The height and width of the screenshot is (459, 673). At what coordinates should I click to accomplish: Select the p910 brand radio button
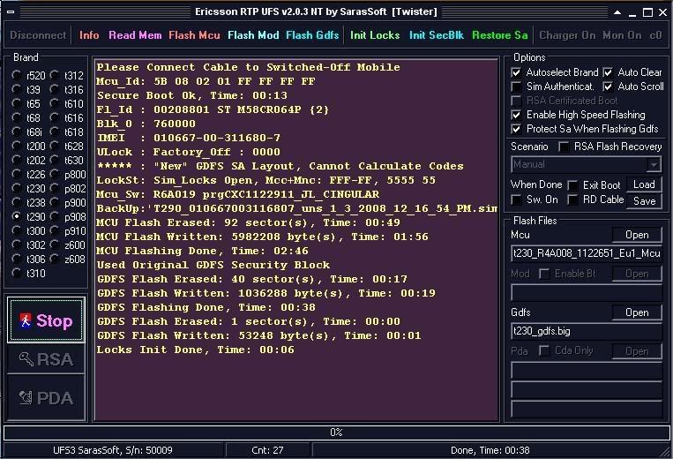(54, 230)
